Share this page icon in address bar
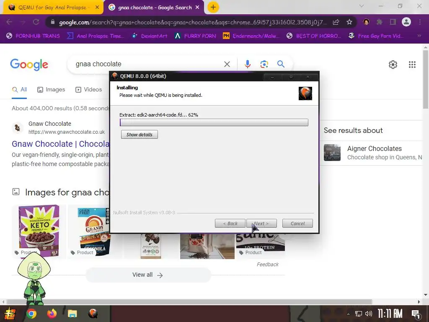The width and height of the screenshot is (429, 322). click(336, 22)
